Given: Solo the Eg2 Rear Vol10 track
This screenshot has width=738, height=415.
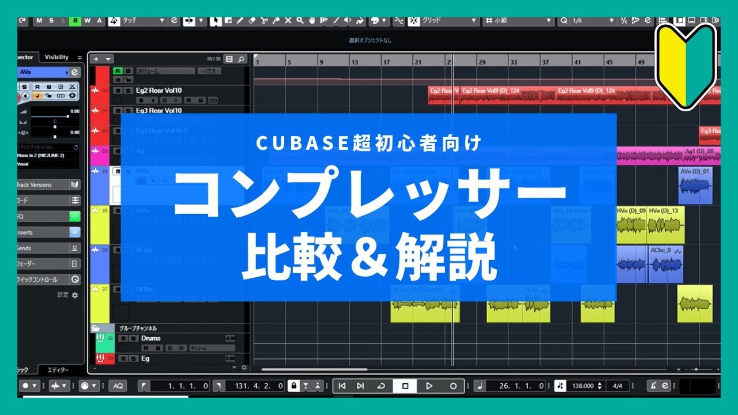Looking at the screenshot, I should pyautogui.click(x=127, y=91).
